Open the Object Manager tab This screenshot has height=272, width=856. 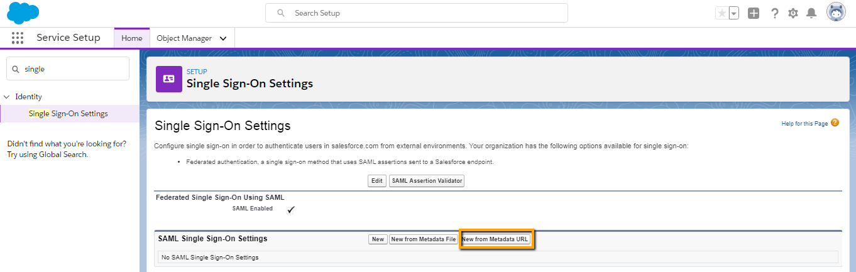(184, 38)
